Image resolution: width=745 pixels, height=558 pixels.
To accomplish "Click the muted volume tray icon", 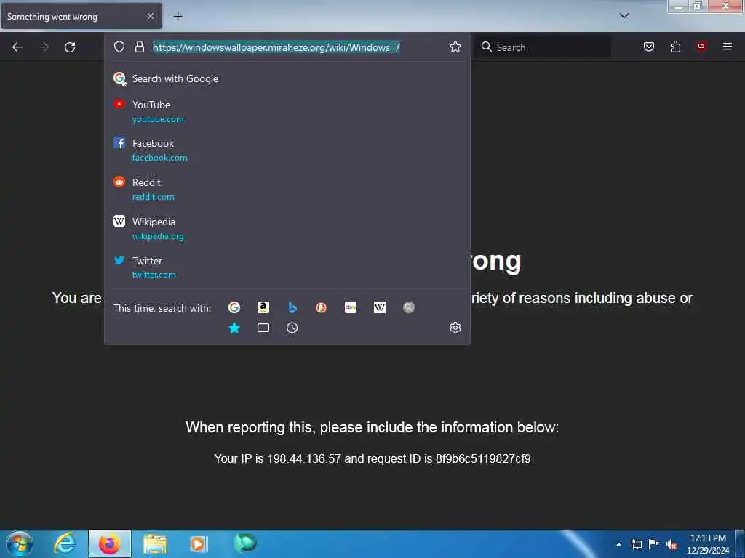I will [672, 545].
